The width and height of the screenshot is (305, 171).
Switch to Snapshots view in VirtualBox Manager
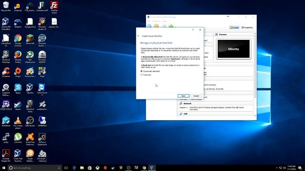[x=247, y=28]
